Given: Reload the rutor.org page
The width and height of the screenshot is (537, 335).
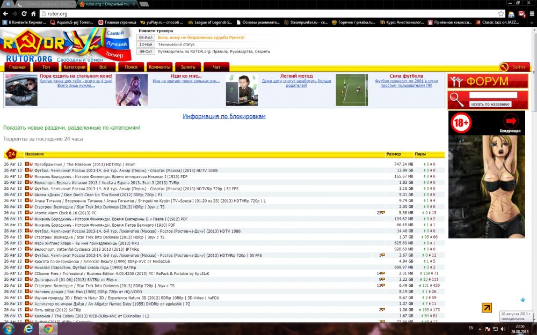Looking at the screenshot, I should (x=24, y=14).
